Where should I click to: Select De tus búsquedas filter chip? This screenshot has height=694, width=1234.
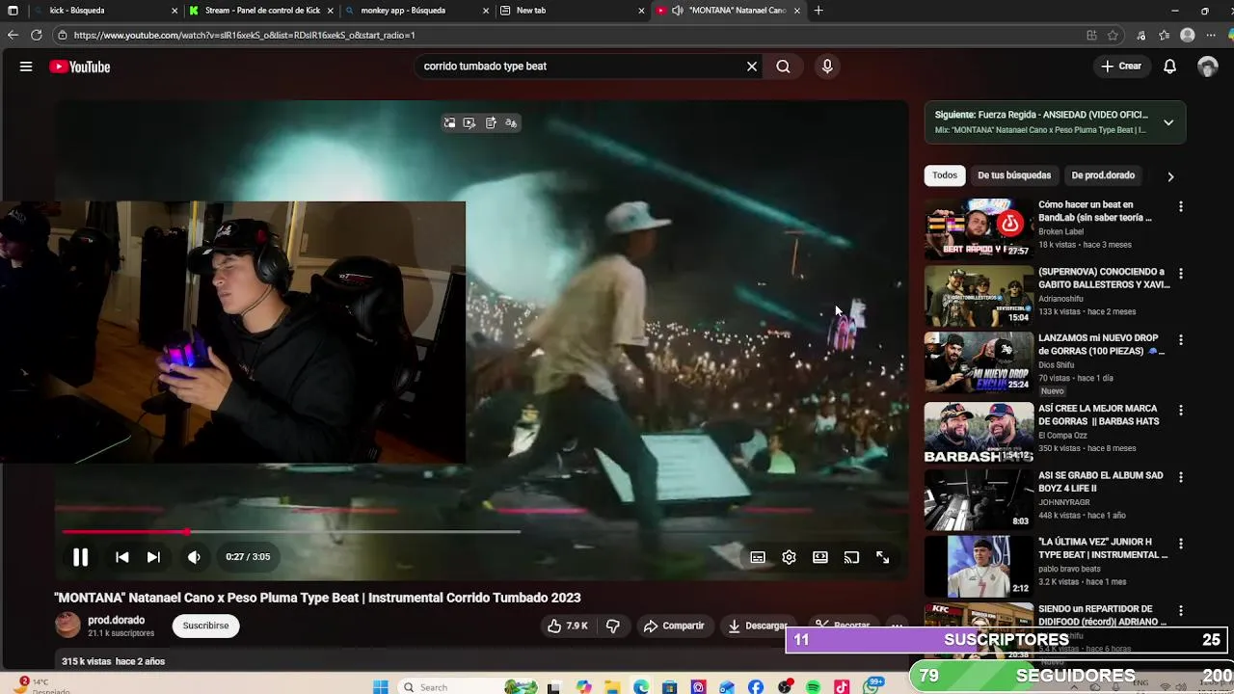[1014, 175]
